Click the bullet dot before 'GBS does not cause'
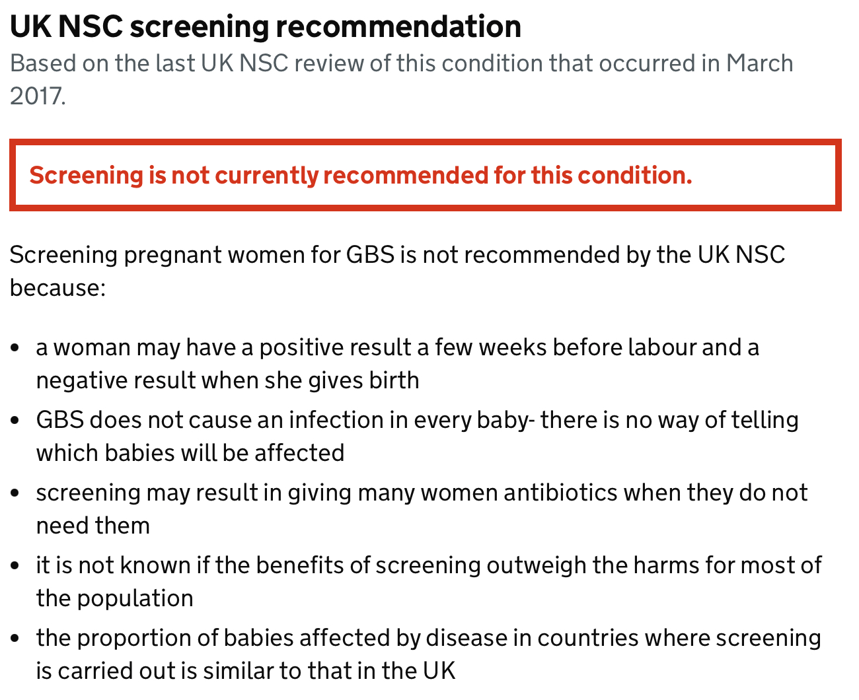 click(16, 421)
